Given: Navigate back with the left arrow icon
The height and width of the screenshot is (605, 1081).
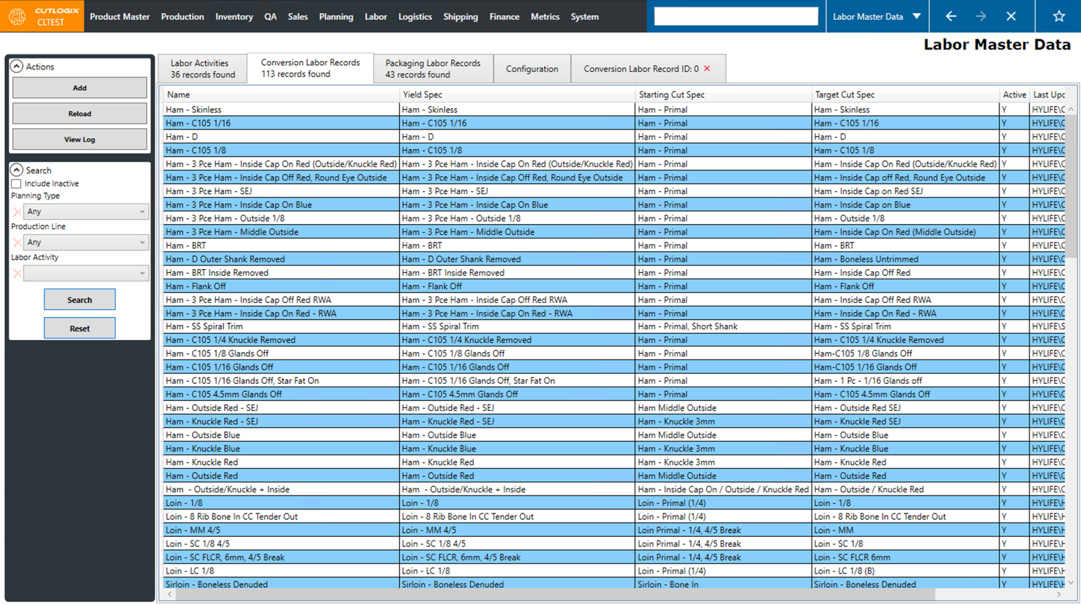Looking at the screenshot, I should [x=951, y=16].
